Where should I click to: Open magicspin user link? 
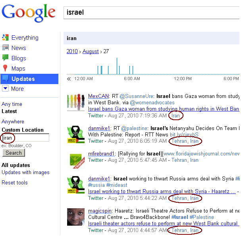(x=100, y=211)
